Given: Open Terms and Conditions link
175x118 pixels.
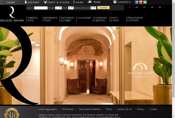Looking at the screenshot, I should 90,109.
